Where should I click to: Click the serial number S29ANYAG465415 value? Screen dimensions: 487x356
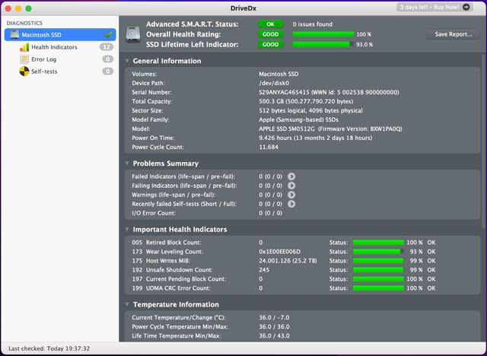coord(284,92)
